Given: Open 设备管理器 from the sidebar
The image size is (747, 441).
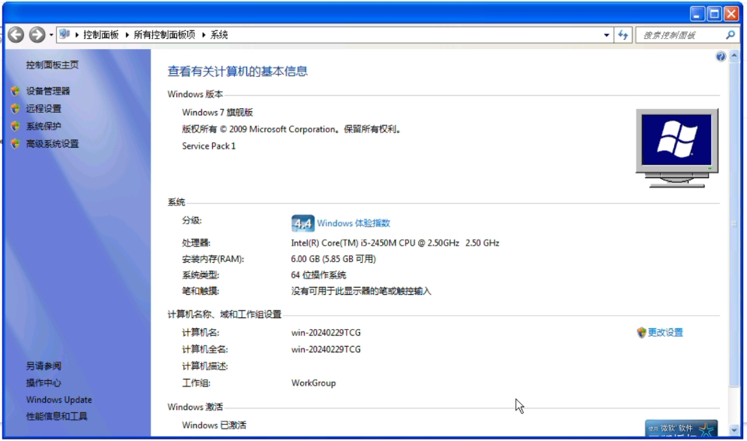Looking at the screenshot, I should click(x=47, y=91).
